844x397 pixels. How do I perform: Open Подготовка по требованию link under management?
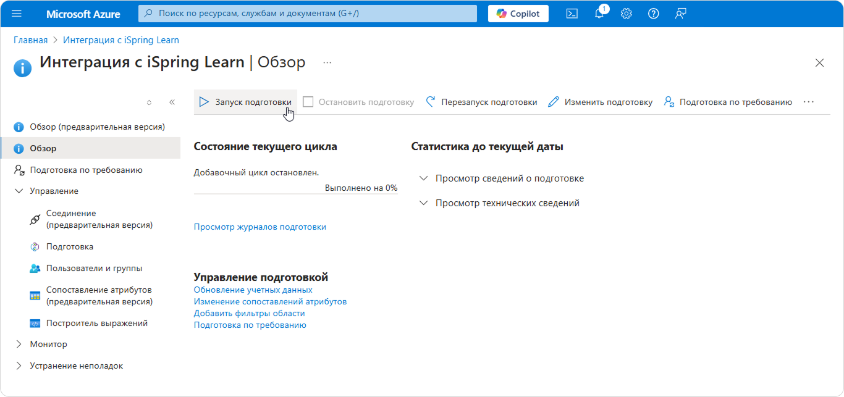pos(250,325)
